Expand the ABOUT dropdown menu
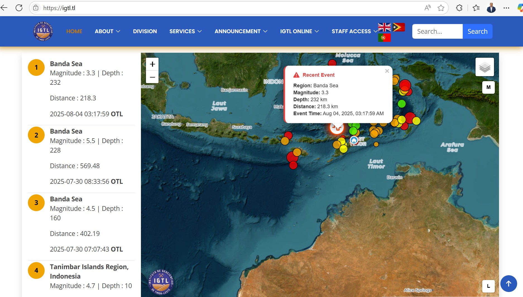The image size is (523, 297). 107,31
